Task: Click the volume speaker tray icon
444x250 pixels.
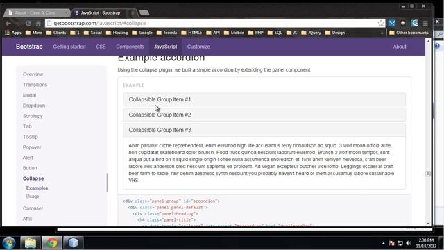Action: tap(409, 243)
